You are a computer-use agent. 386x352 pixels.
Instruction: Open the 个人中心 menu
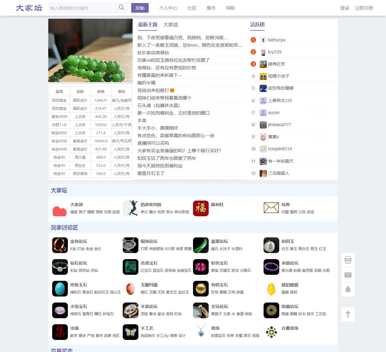(168, 8)
